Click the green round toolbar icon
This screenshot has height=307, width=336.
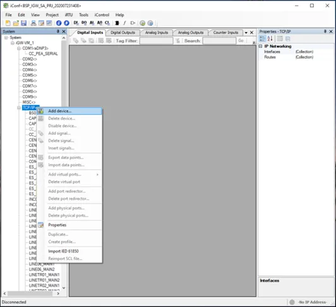[x=143, y=23]
